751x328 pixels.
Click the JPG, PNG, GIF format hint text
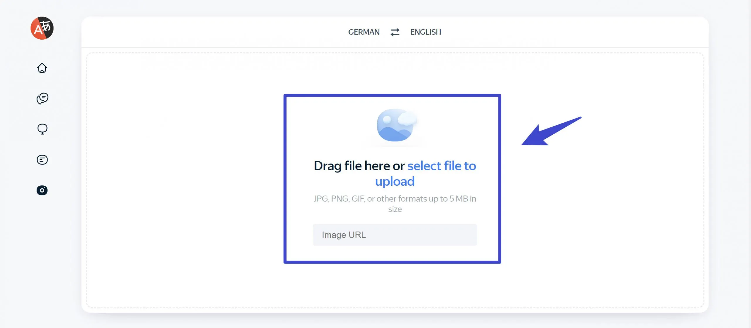pyautogui.click(x=395, y=199)
